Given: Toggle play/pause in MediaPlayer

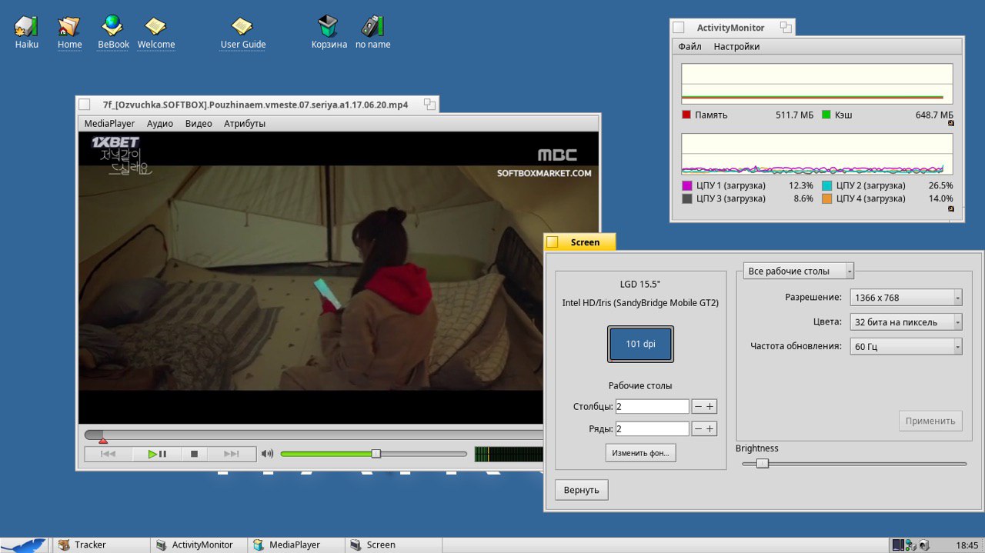Looking at the screenshot, I should [x=157, y=454].
